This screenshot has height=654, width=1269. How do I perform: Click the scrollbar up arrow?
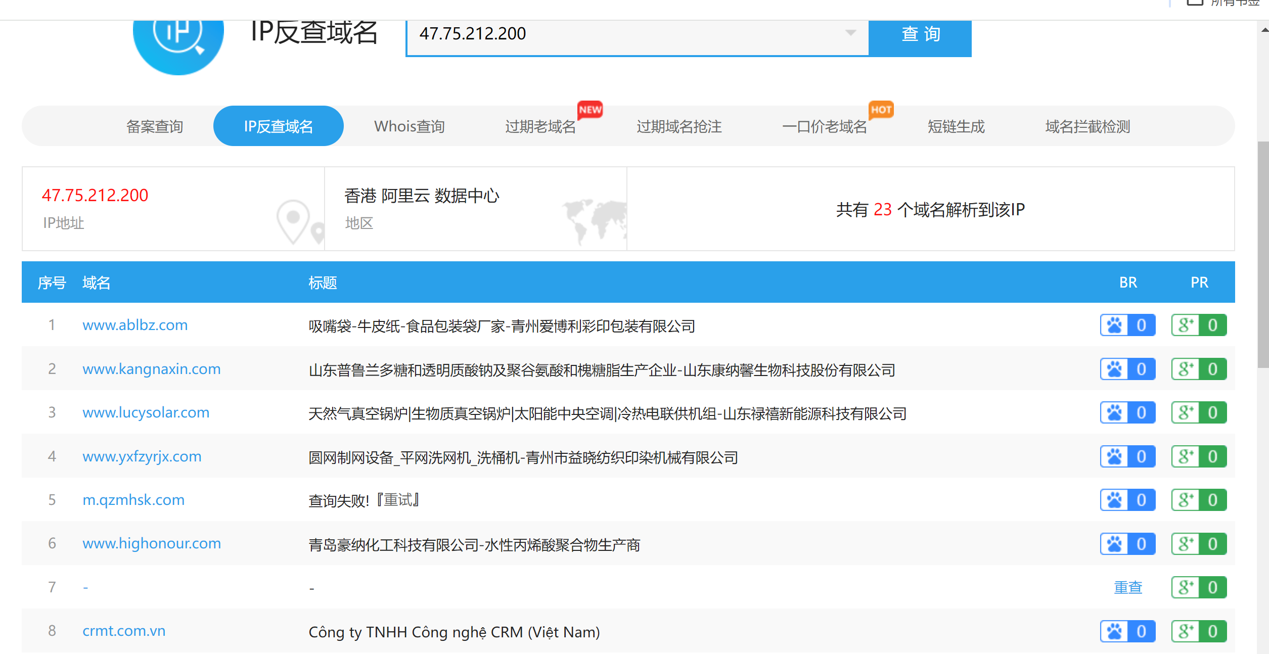pos(1264,30)
